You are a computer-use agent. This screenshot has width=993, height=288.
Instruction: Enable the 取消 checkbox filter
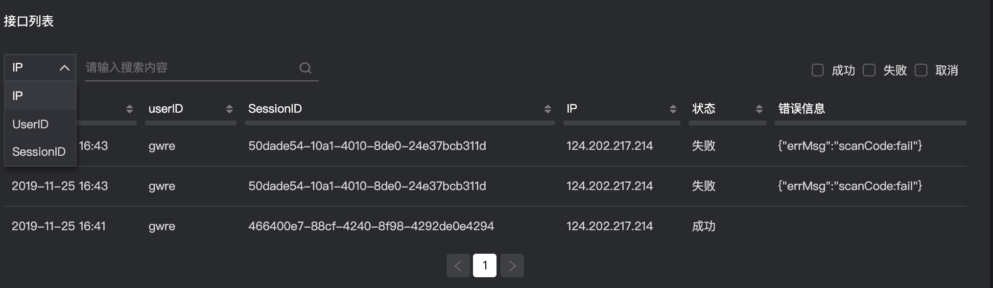coord(921,70)
